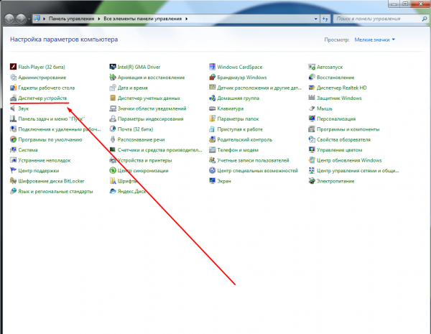Select Все элементы панели управления breadcrumb
Viewport: 431px width, 334px height.
tap(143, 19)
